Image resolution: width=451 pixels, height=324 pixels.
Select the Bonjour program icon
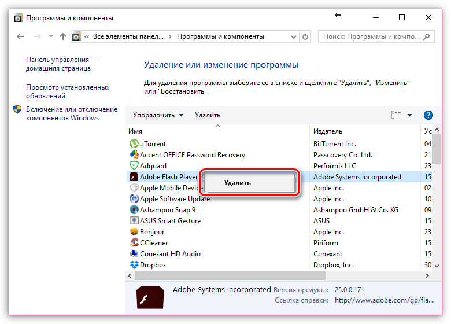coord(132,232)
